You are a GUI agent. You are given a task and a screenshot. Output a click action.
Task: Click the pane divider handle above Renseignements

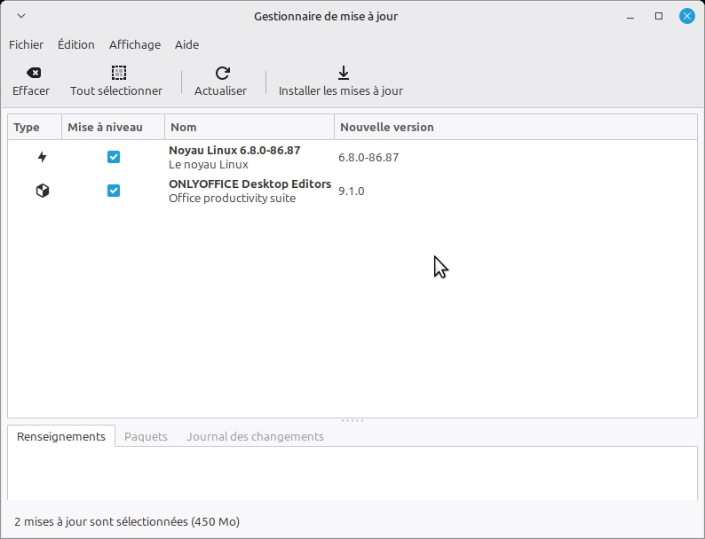click(x=352, y=420)
